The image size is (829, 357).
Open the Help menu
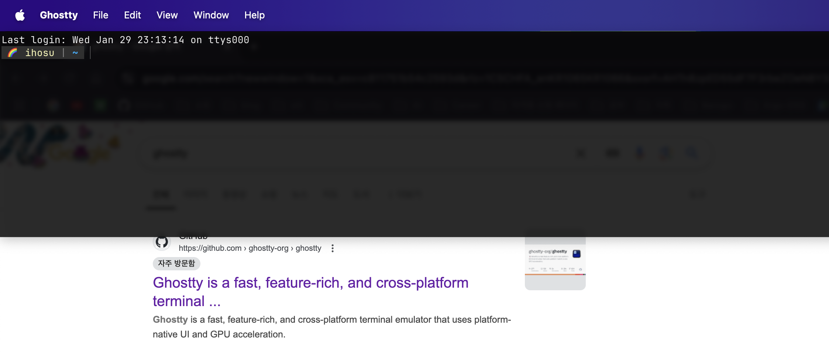click(x=254, y=15)
